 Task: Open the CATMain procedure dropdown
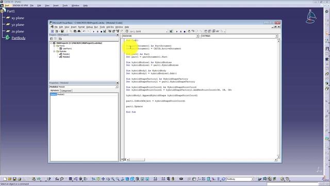(276, 36)
